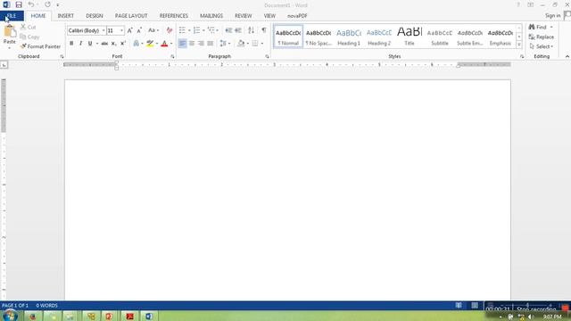Viewport: 571px width, 321px height.
Task: Open PowerPoint from the taskbar
Action: pyautogui.click(x=109, y=317)
